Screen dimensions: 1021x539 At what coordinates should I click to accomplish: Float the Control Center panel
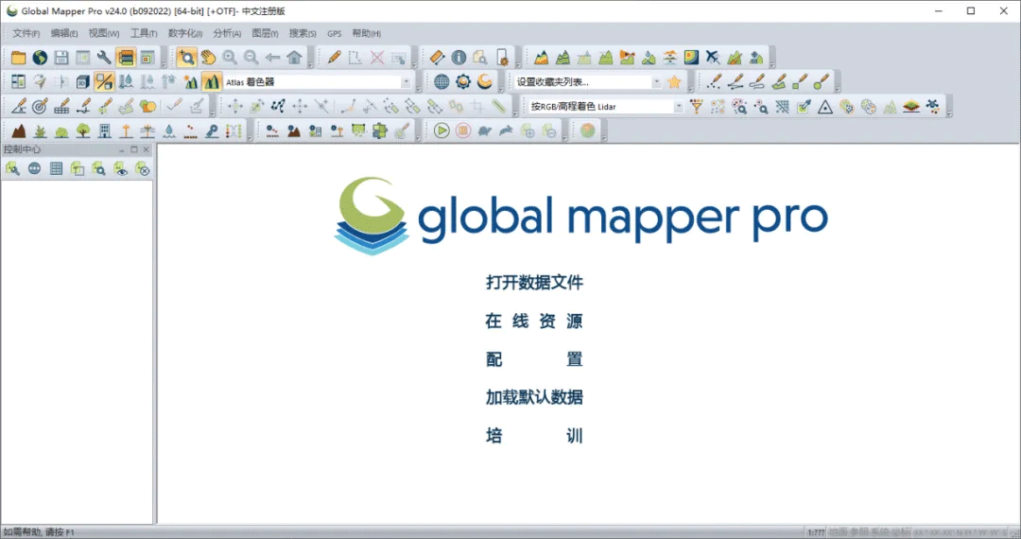click(x=134, y=149)
